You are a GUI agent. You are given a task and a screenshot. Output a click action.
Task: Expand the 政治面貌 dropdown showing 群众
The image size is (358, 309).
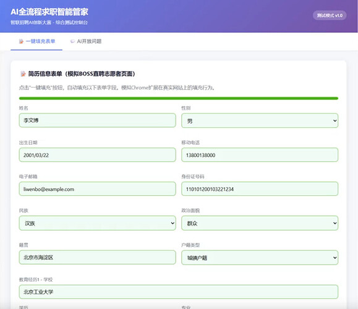point(260,223)
